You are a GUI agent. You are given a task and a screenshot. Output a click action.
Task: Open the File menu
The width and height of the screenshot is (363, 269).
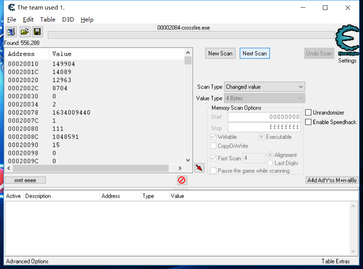coord(11,19)
